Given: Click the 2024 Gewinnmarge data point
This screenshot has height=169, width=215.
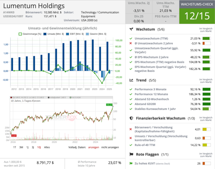Looking at the screenshot, I should click(102, 83).
